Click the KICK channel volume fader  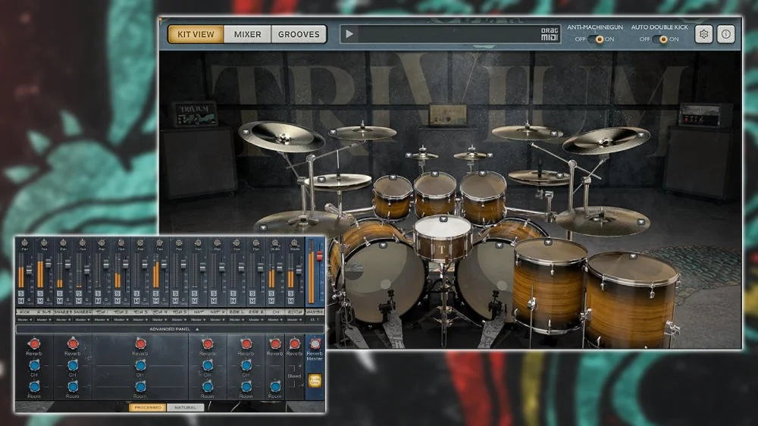(29, 269)
